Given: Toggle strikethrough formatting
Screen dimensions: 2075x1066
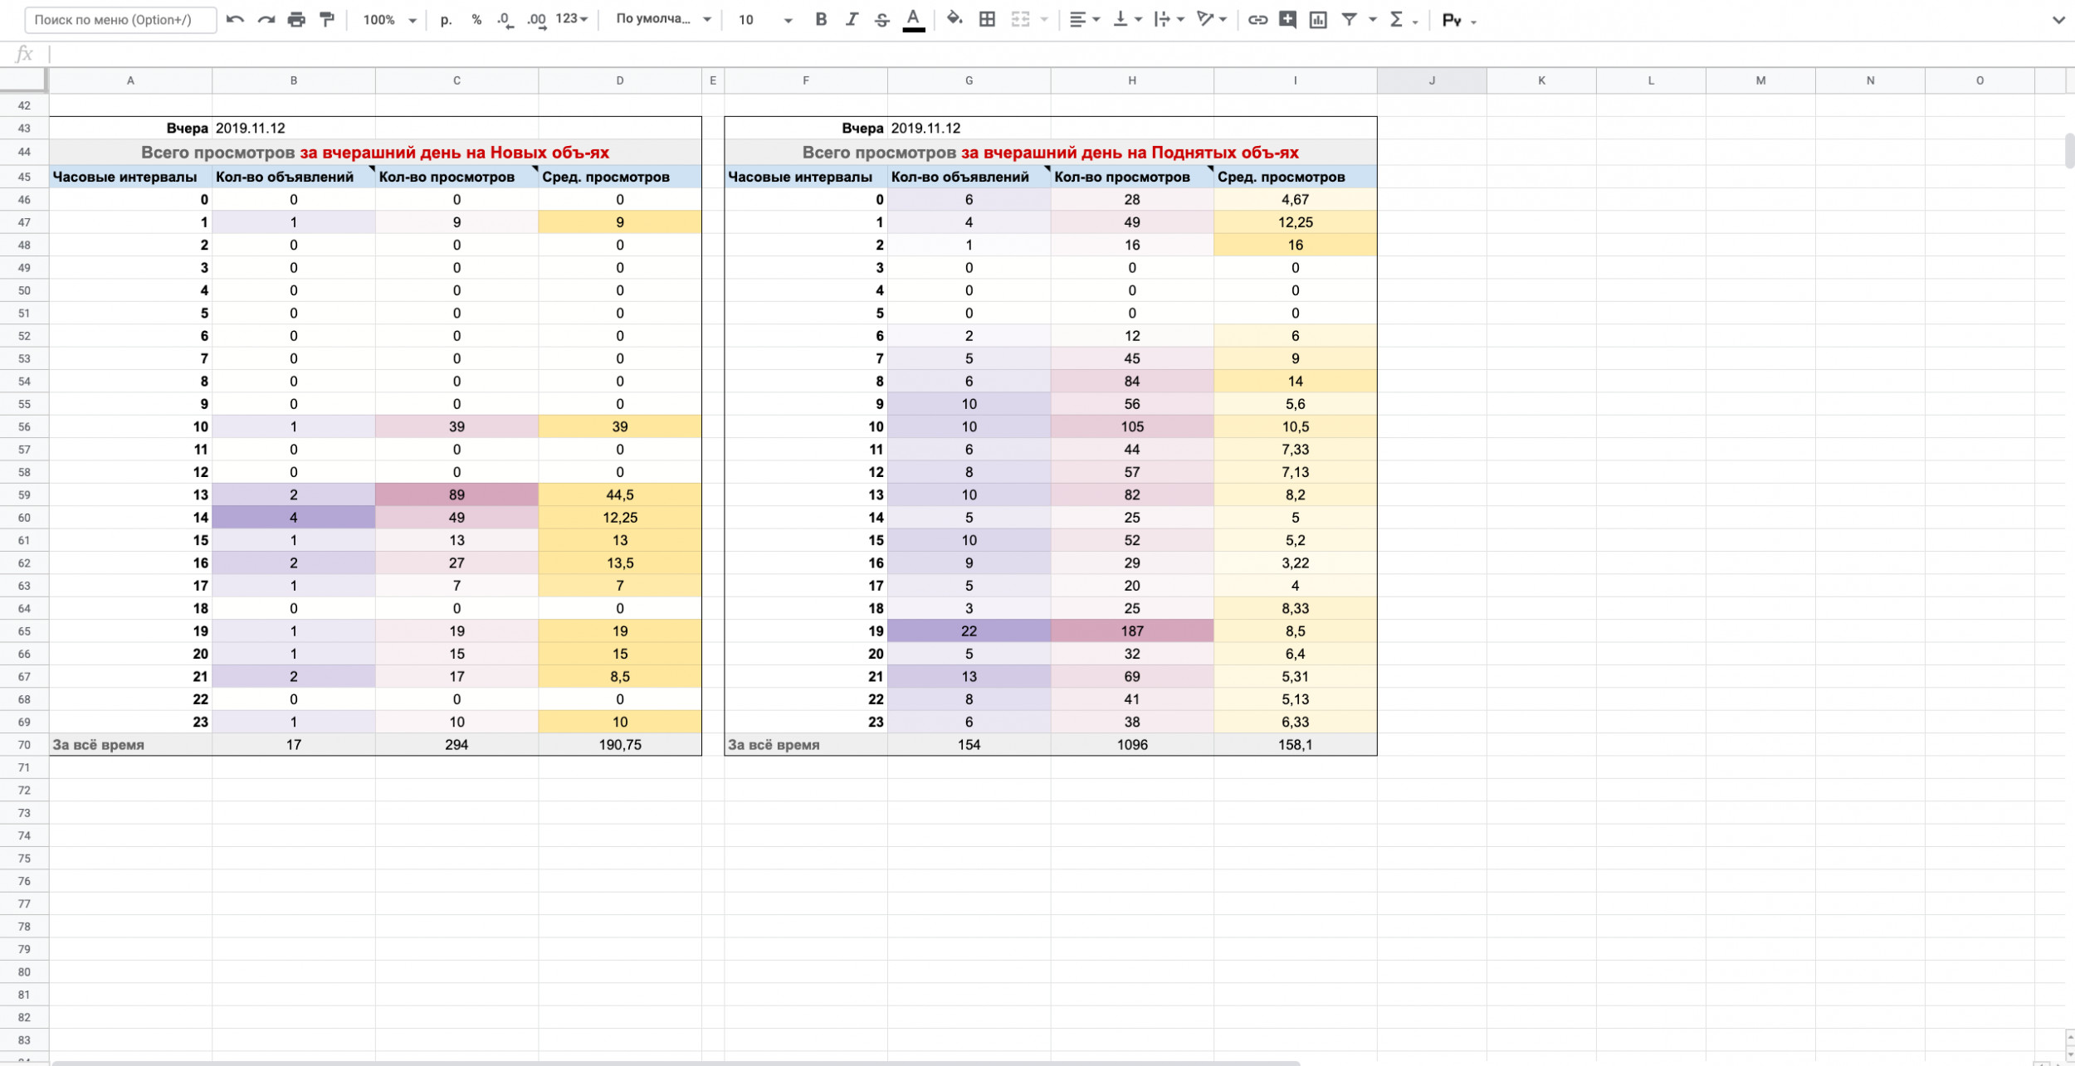Looking at the screenshot, I should click(x=882, y=19).
